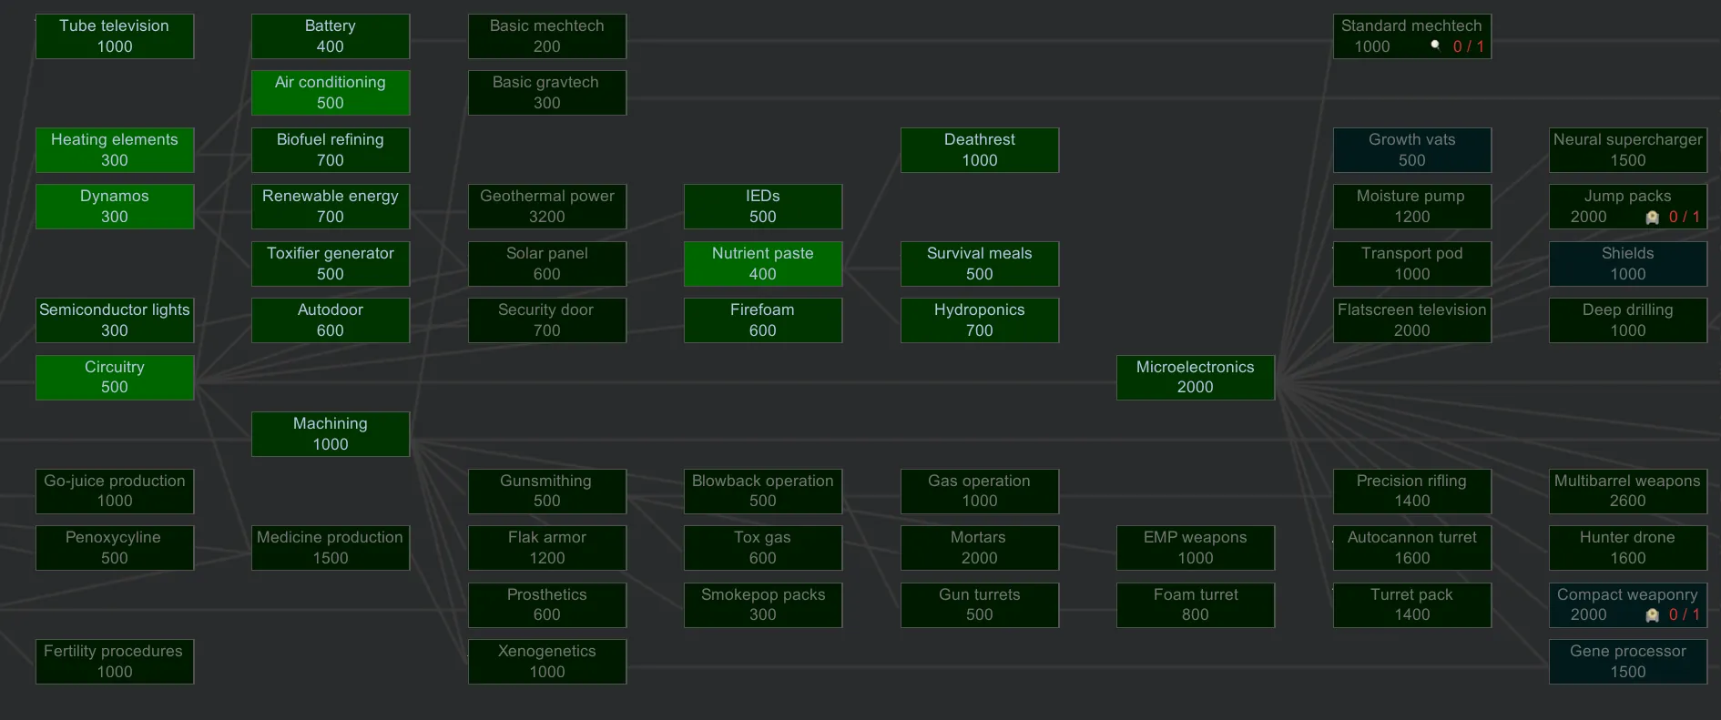Choose the Nutrient paste research

[x=763, y=264]
